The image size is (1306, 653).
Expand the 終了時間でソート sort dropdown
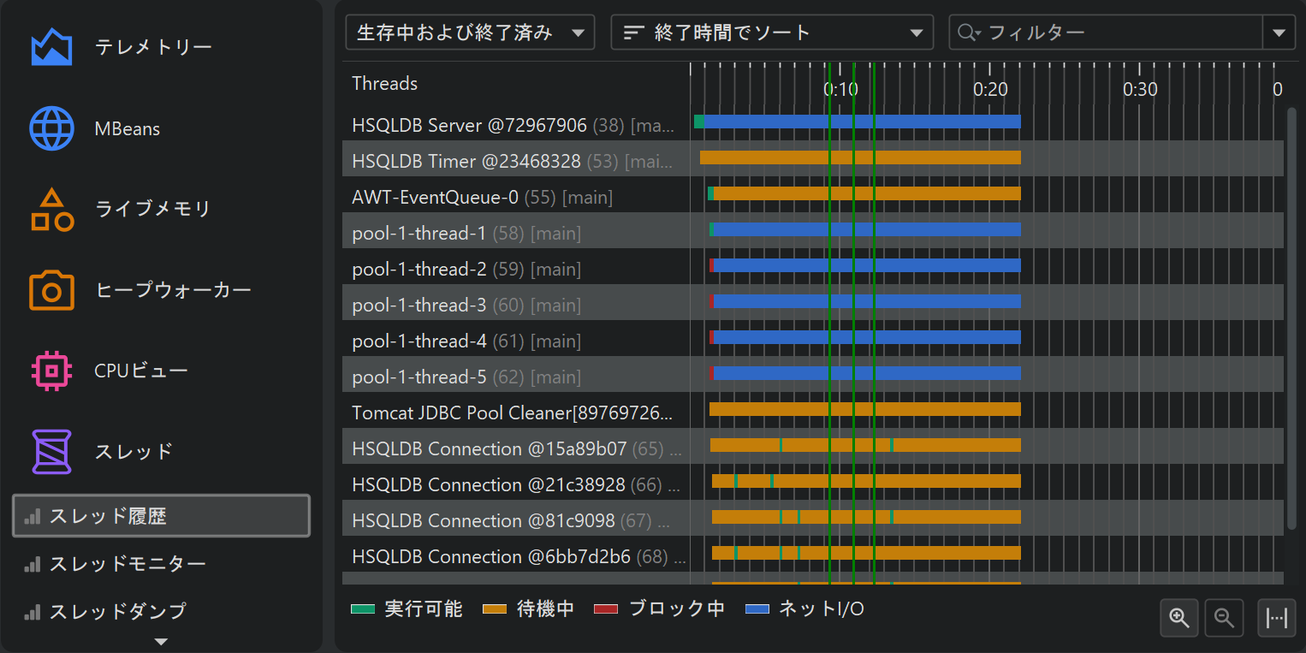pos(771,33)
